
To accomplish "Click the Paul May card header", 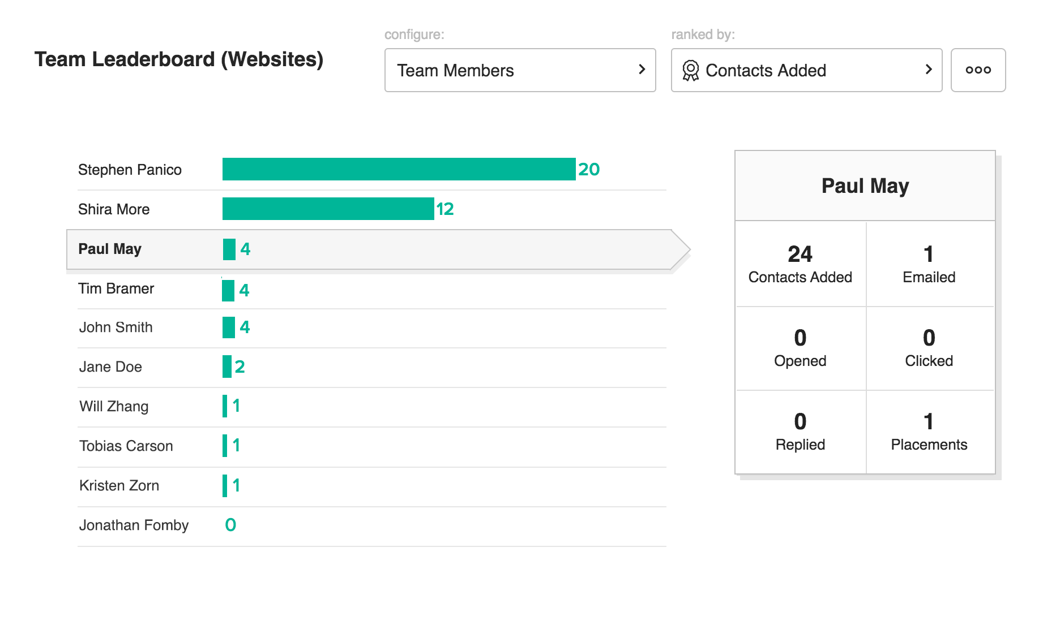I will coord(865,186).
